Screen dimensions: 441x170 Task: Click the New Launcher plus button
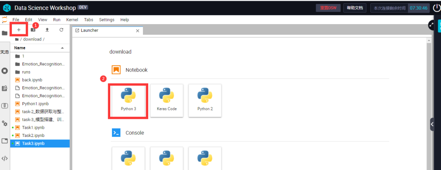point(19,30)
